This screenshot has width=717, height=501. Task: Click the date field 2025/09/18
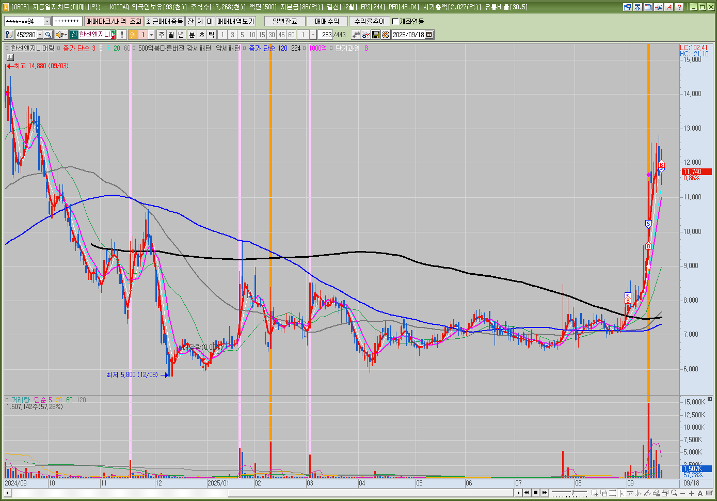pyautogui.click(x=408, y=35)
